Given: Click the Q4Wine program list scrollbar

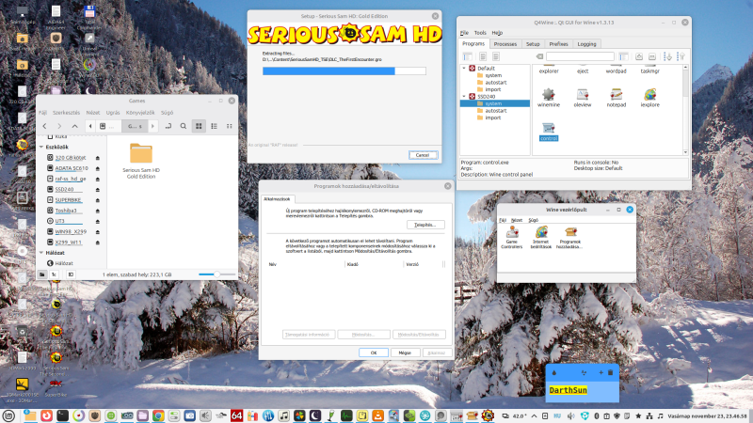Looking at the screenshot, I should (685, 110).
